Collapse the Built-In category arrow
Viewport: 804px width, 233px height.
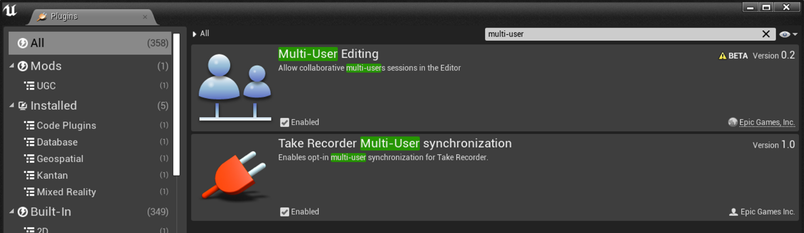[x=12, y=211]
